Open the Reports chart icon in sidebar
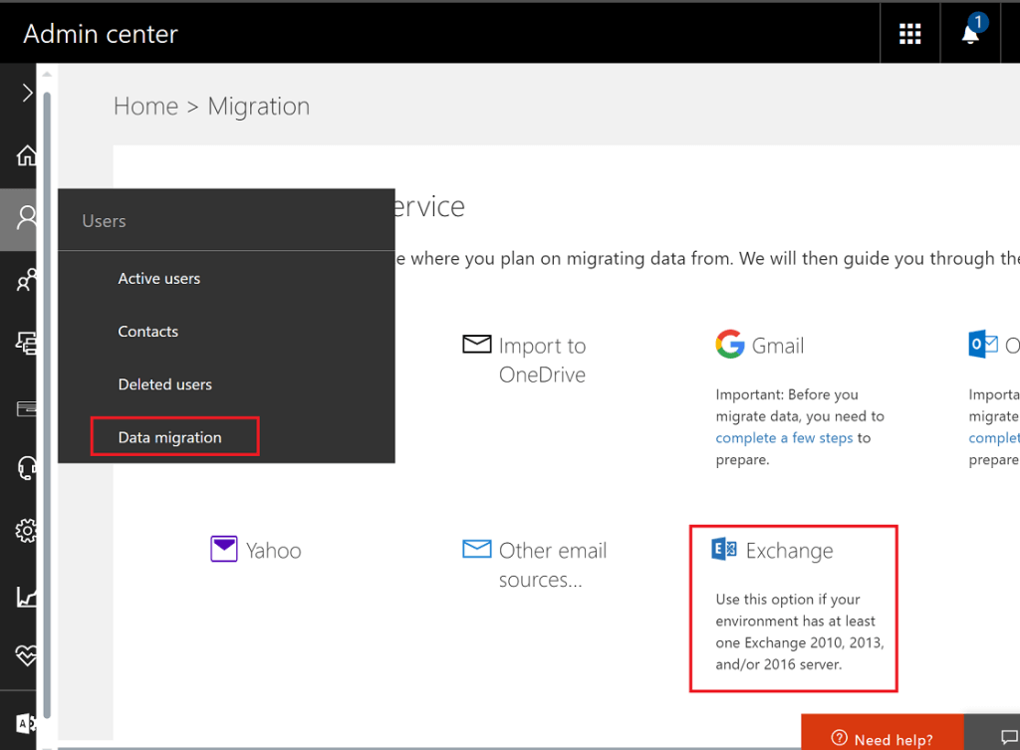The image size is (1020, 750). [26, 598]
